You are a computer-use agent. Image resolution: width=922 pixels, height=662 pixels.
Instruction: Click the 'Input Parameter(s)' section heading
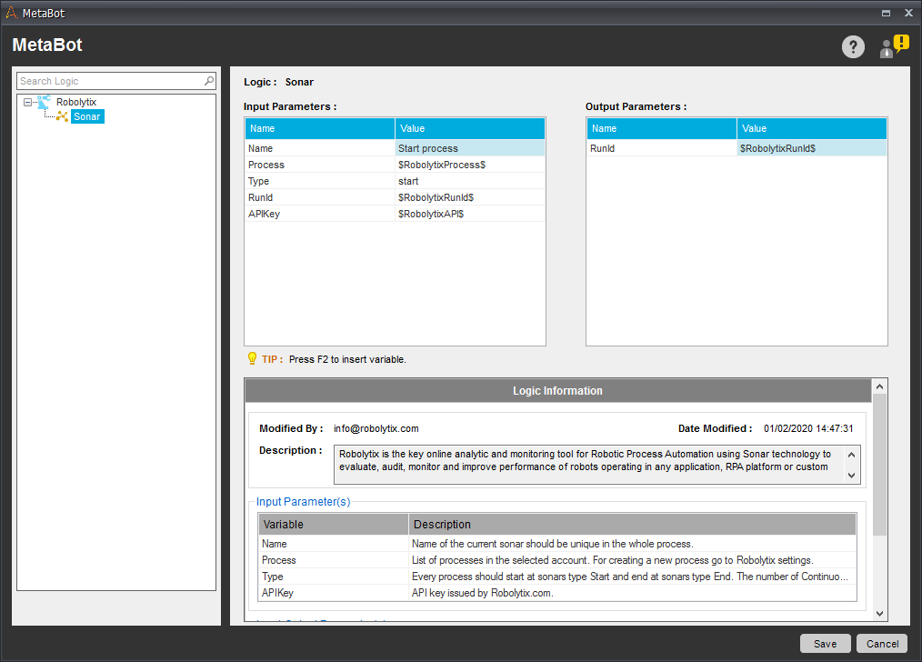(x=303, y=501)
